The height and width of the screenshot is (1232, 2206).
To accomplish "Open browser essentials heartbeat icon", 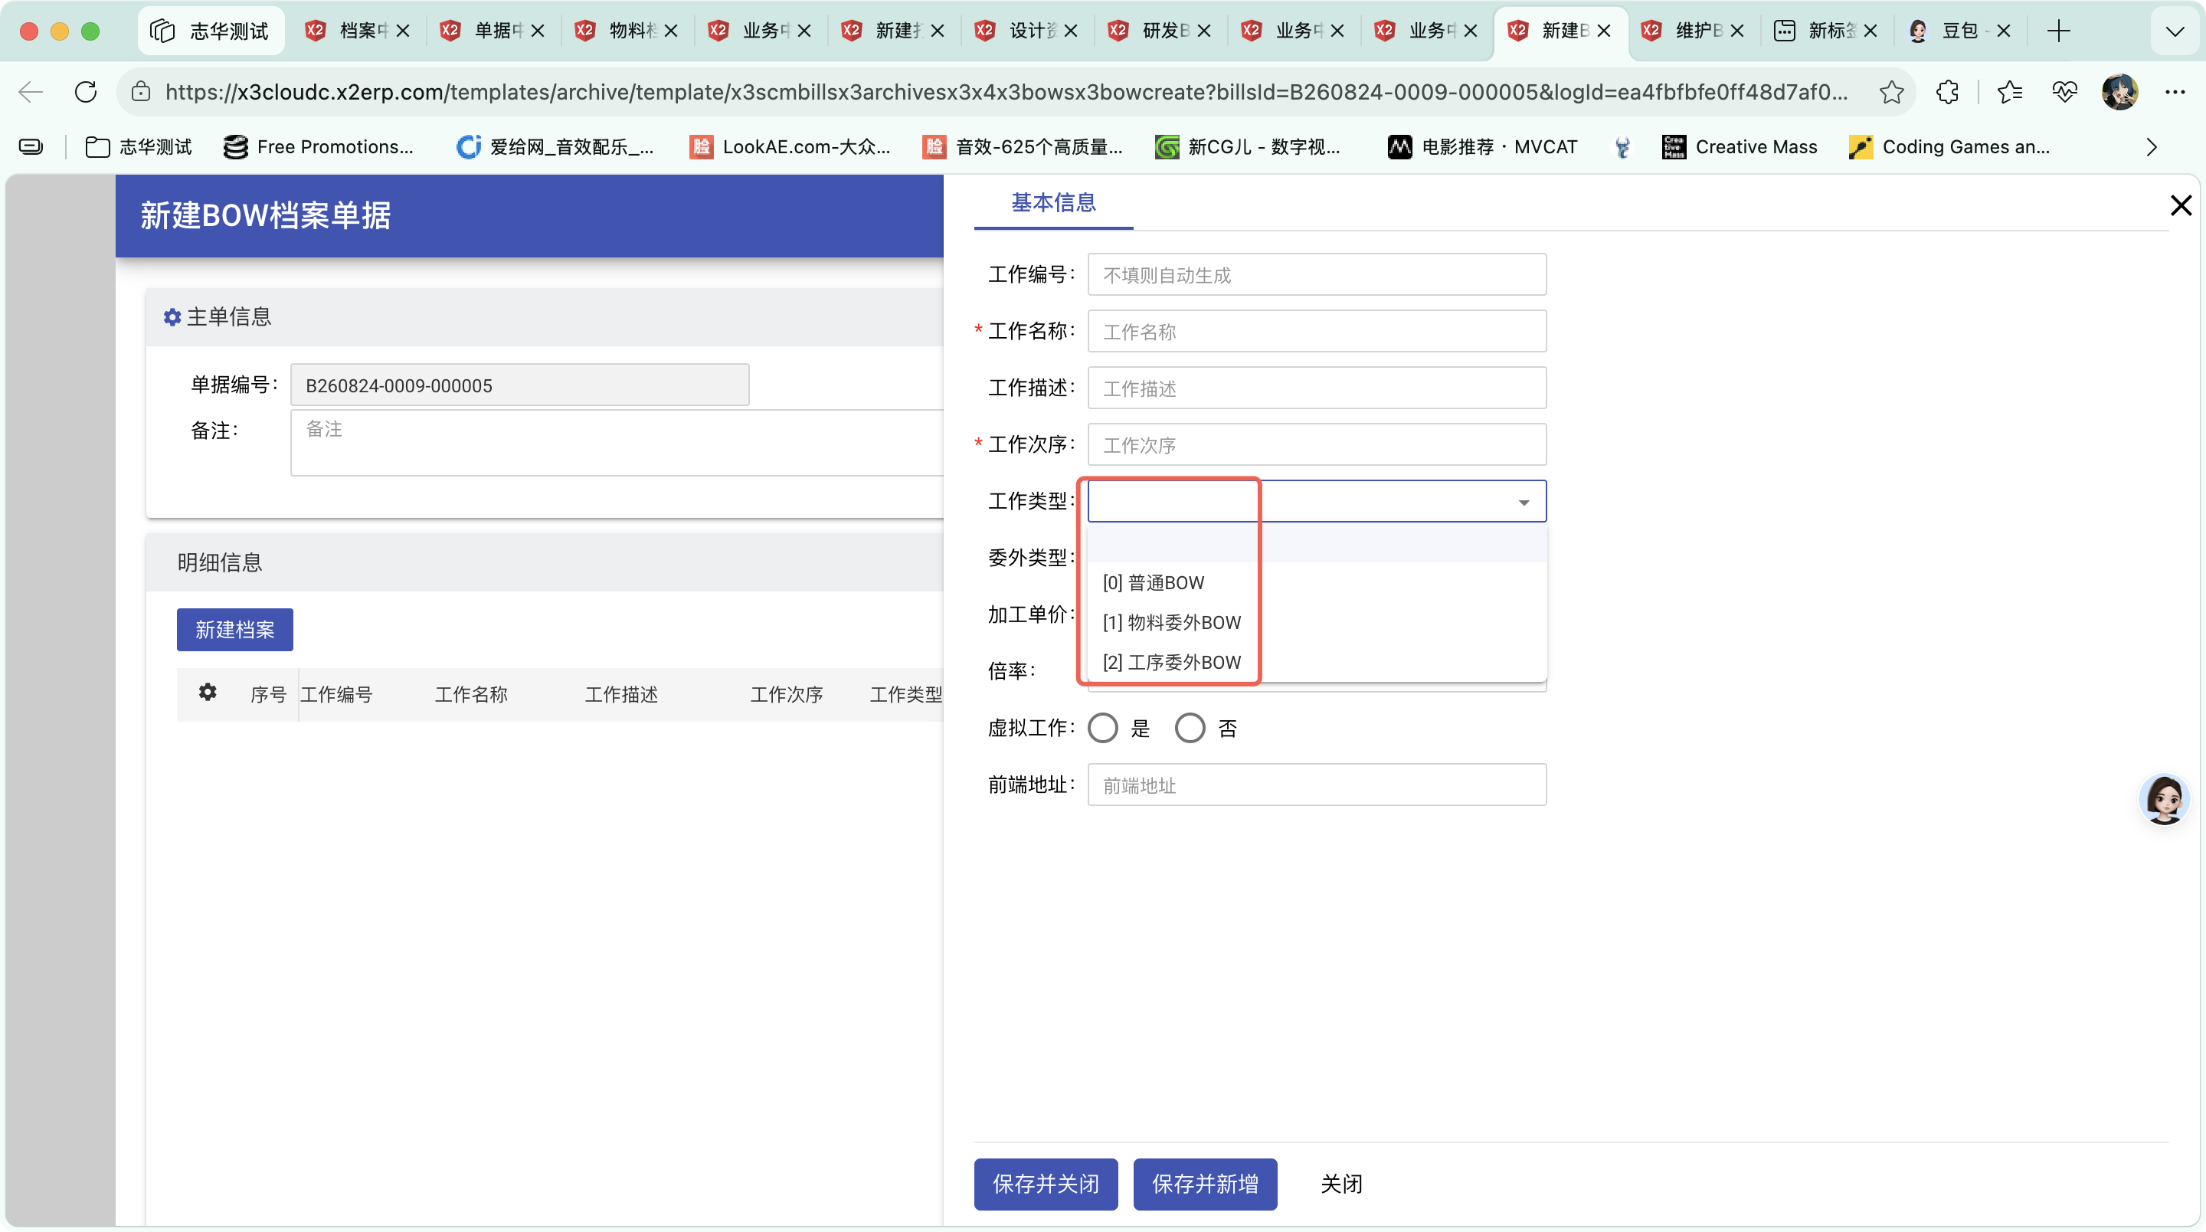I will pyautogui.click(x=2065, y=92).
